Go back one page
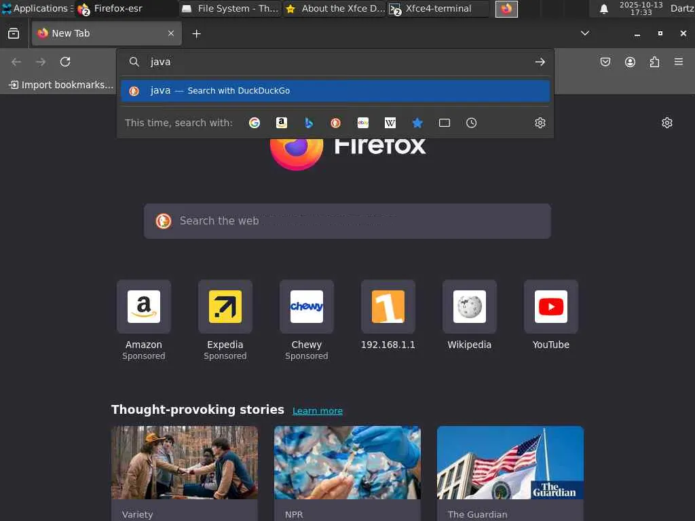Image resolution: width=695 pixels, height=521 pixels. (16, 62)
